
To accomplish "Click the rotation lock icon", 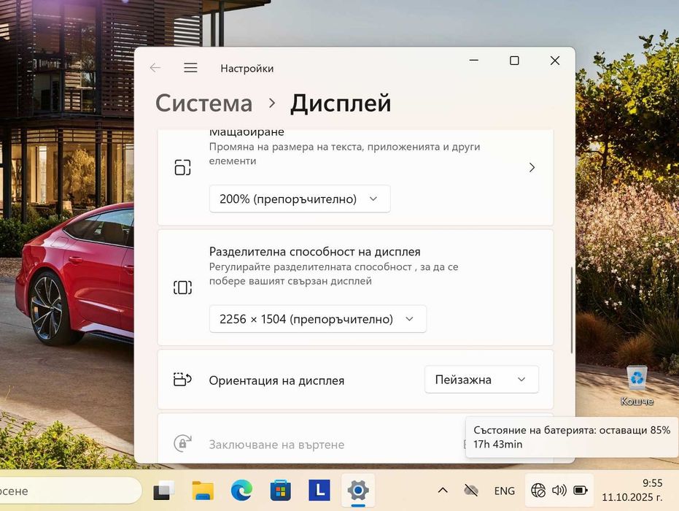I will pyautogui.click(x=182, y=444).
